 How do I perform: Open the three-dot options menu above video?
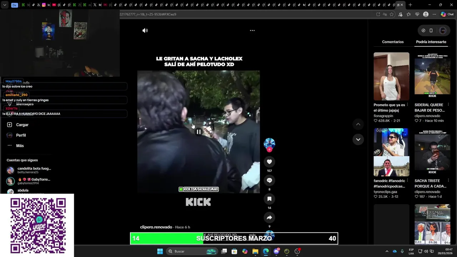pyautogui.click(x=252, y=30)
